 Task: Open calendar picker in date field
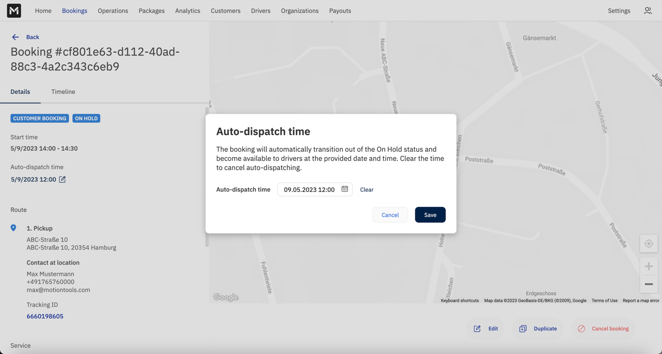(x=345, y=189)
